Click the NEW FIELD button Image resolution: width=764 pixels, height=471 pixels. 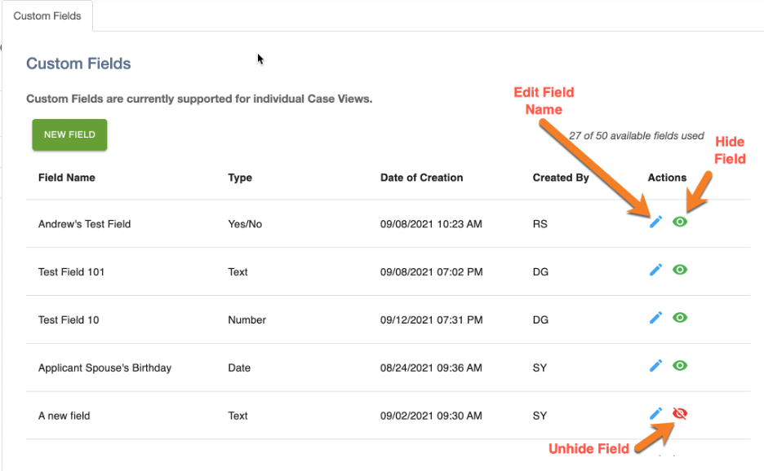pos(69,134)
